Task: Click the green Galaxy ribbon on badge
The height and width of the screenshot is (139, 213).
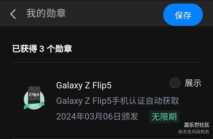Action: (34, 105)
